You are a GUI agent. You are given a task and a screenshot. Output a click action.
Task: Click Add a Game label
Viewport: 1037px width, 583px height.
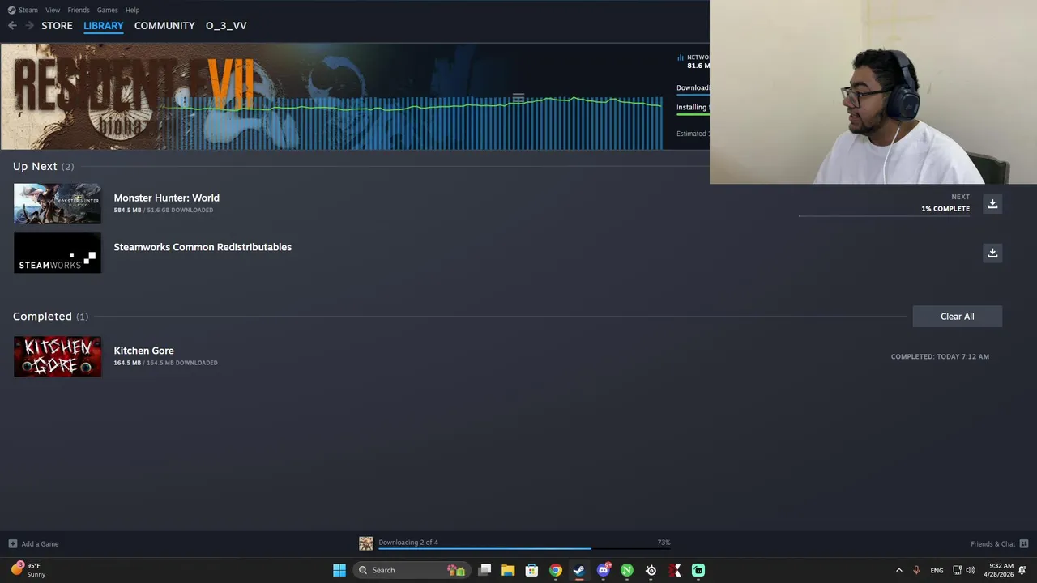40,544
